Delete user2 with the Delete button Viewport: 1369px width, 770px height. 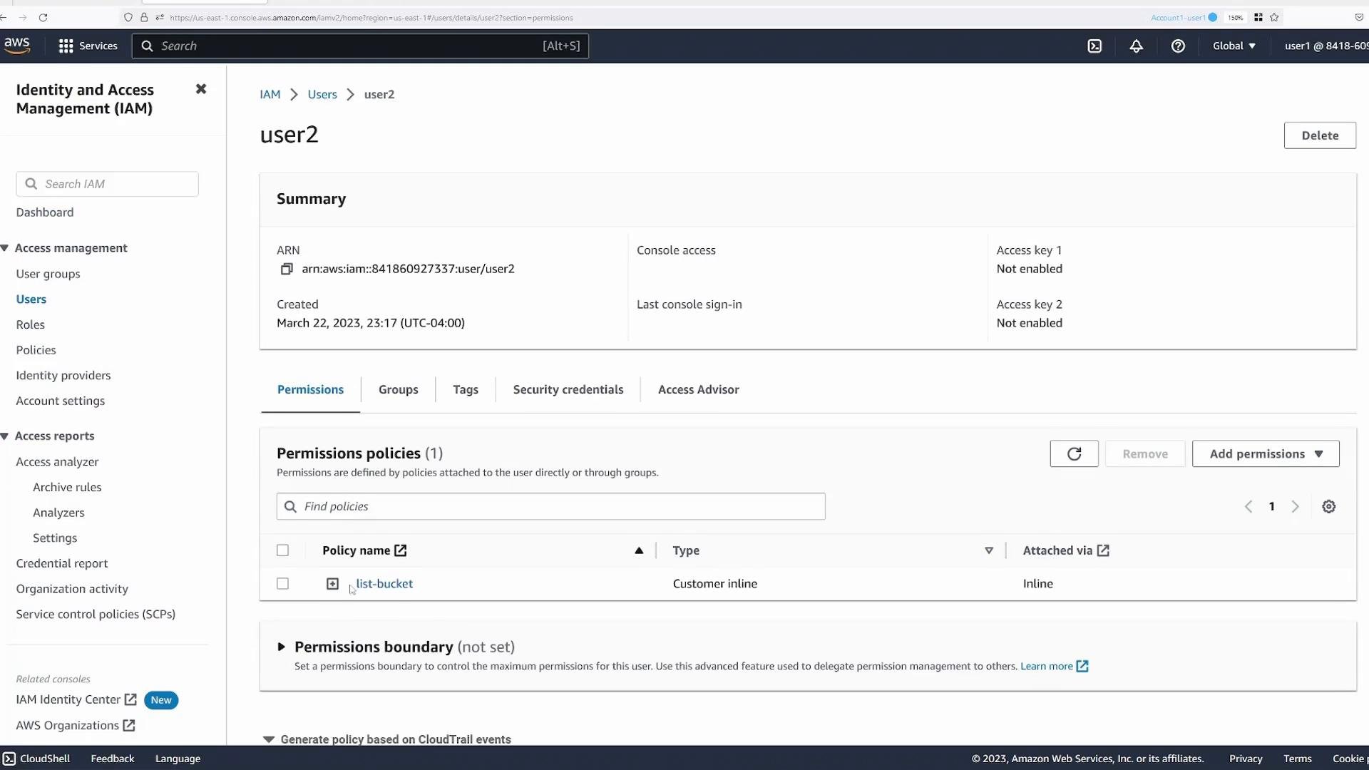click(1320, 135)
